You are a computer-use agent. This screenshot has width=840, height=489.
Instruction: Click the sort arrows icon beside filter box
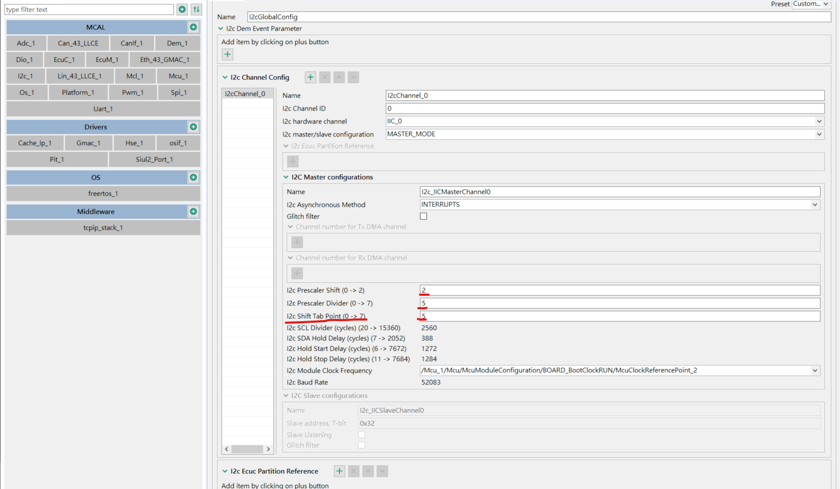(196, 9)
